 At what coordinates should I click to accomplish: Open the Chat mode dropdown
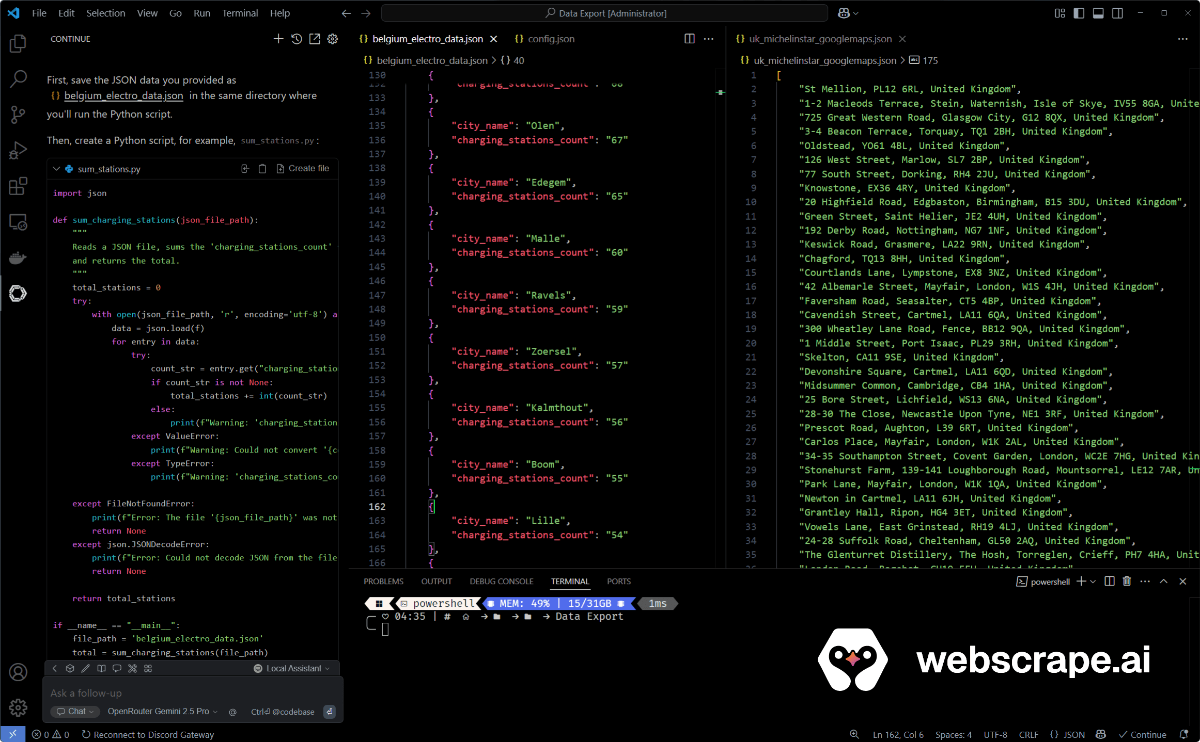click(x=74, y=711)
